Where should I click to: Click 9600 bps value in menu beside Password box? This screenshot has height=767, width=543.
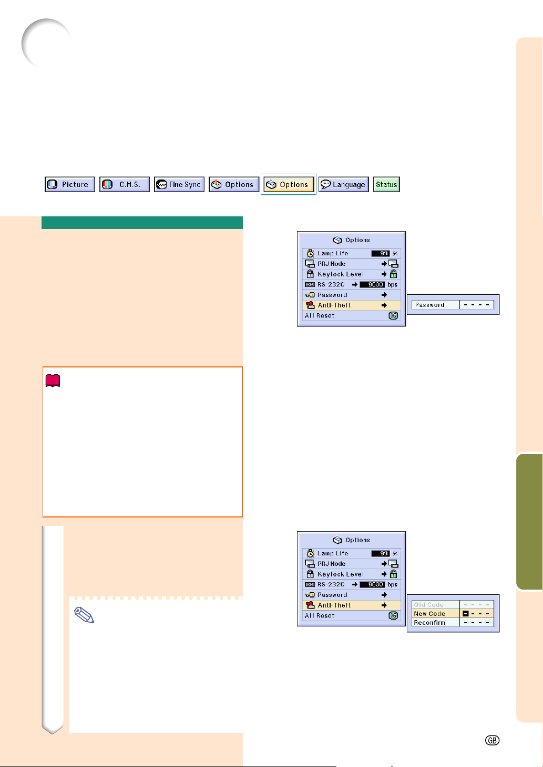[373, 285]
